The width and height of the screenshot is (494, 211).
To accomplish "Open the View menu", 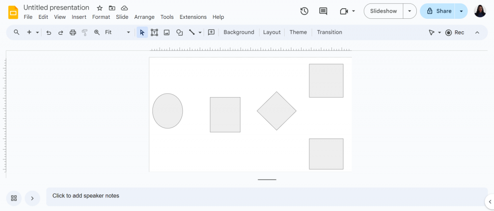I will [60, 17].
